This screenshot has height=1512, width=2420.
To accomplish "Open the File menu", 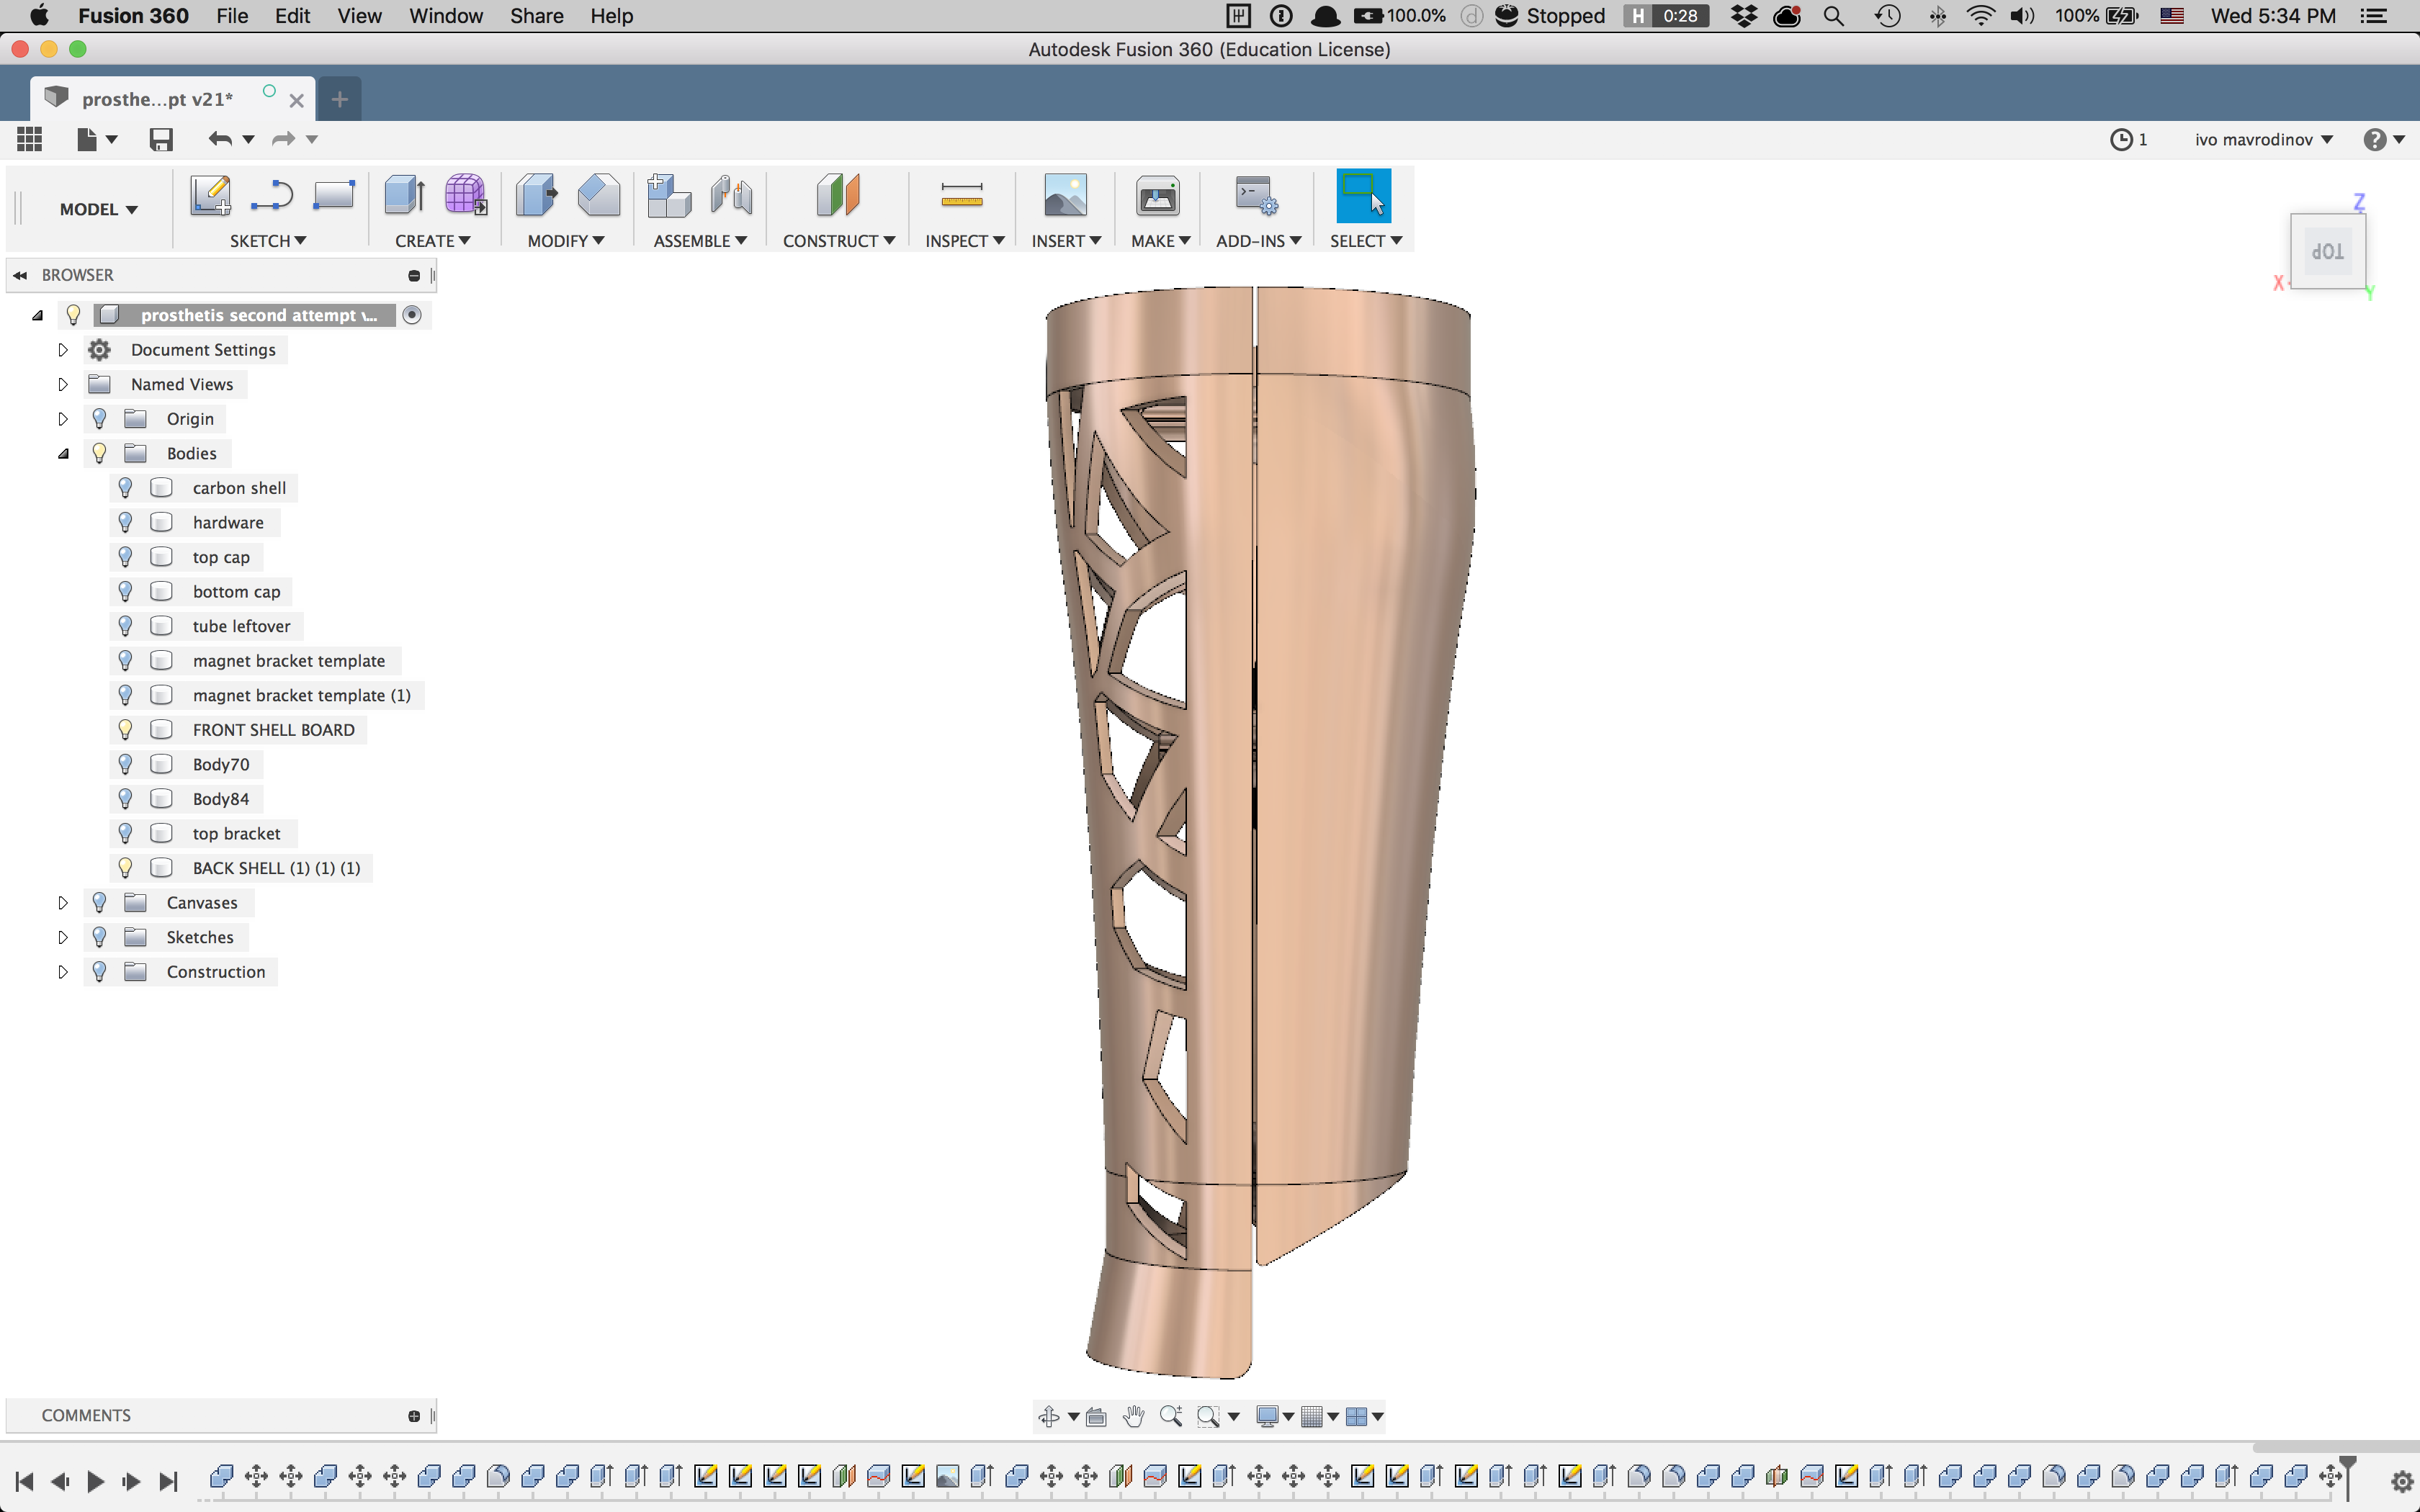I will pos(232,16).
